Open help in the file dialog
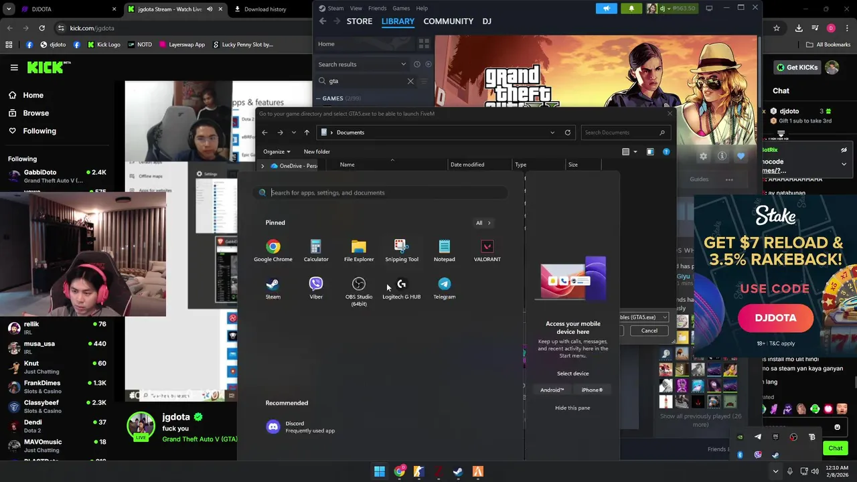The width and height of the screenshot is (857, 482). (x=666, y=152)
